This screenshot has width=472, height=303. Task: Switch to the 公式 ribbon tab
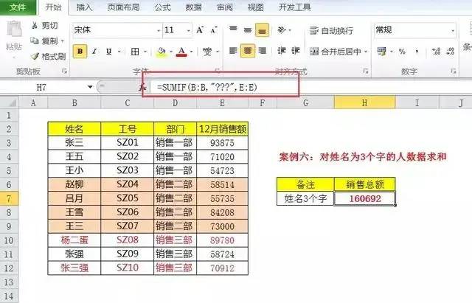pyautogui.click(x=162, y=7)
